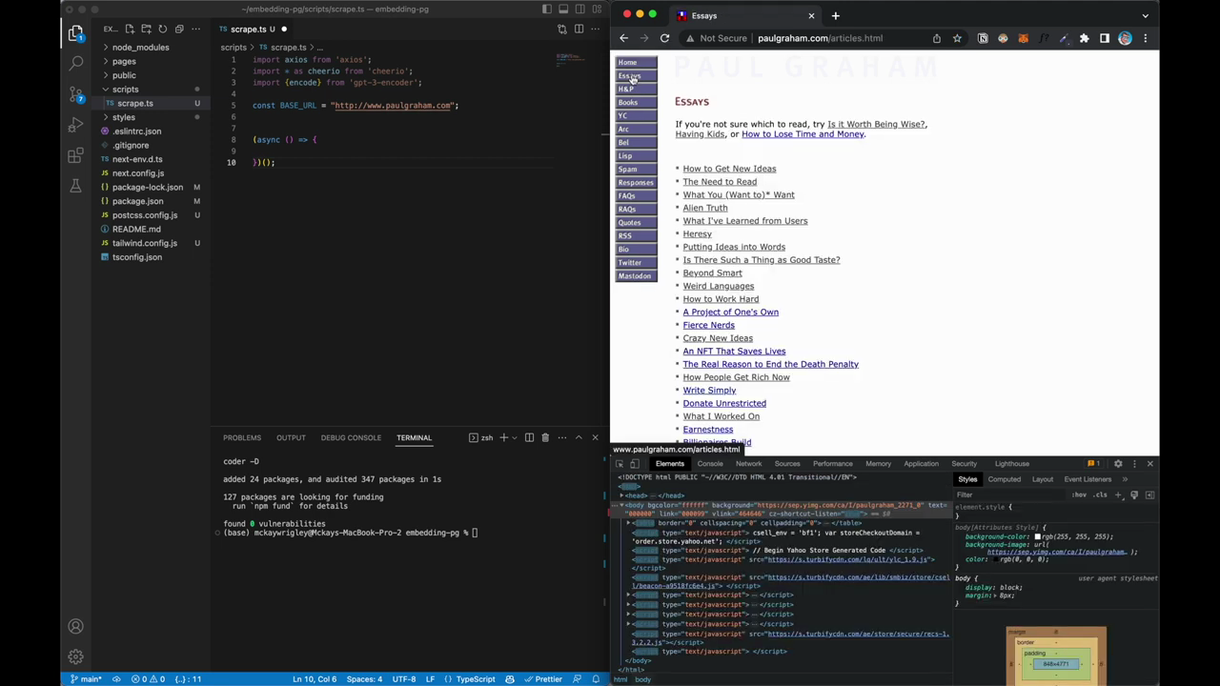Open the Source Control view in VS Code
This screenshot has height=686, width=1220.
pyautogui.click(x=75, y=94)
